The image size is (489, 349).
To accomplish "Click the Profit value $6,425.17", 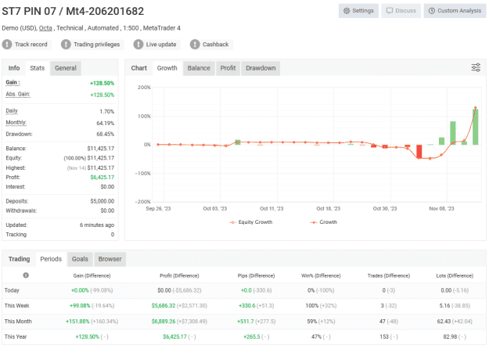I will click(x=102, y=177).
